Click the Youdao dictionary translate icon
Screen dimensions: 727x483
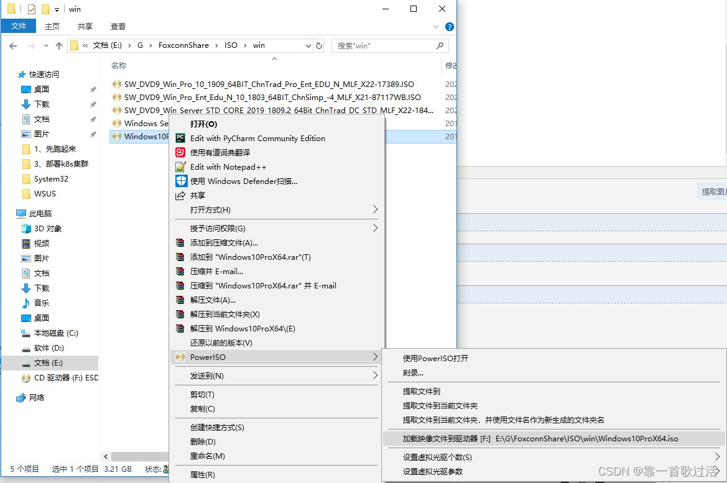tap(180, 152)
